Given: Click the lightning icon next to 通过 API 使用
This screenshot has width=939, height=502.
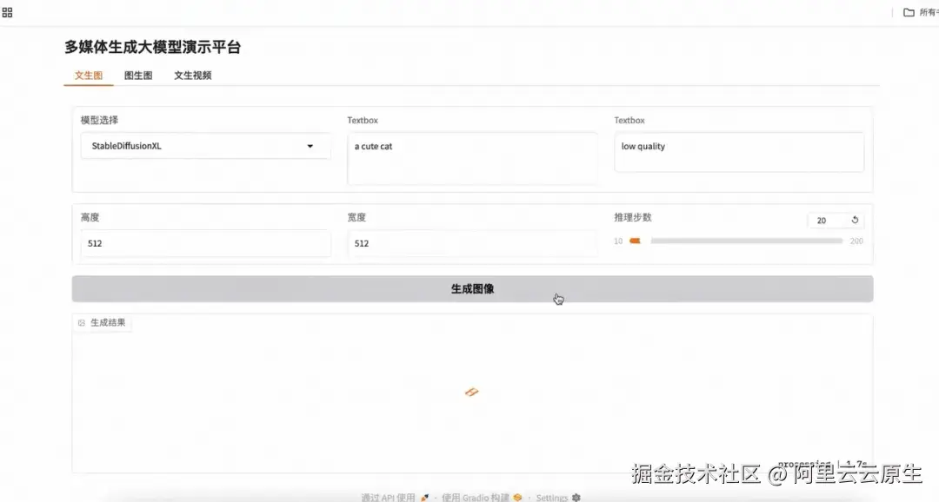Looking at the screenshot, I should pyautogui.click(x=424, y=497).
